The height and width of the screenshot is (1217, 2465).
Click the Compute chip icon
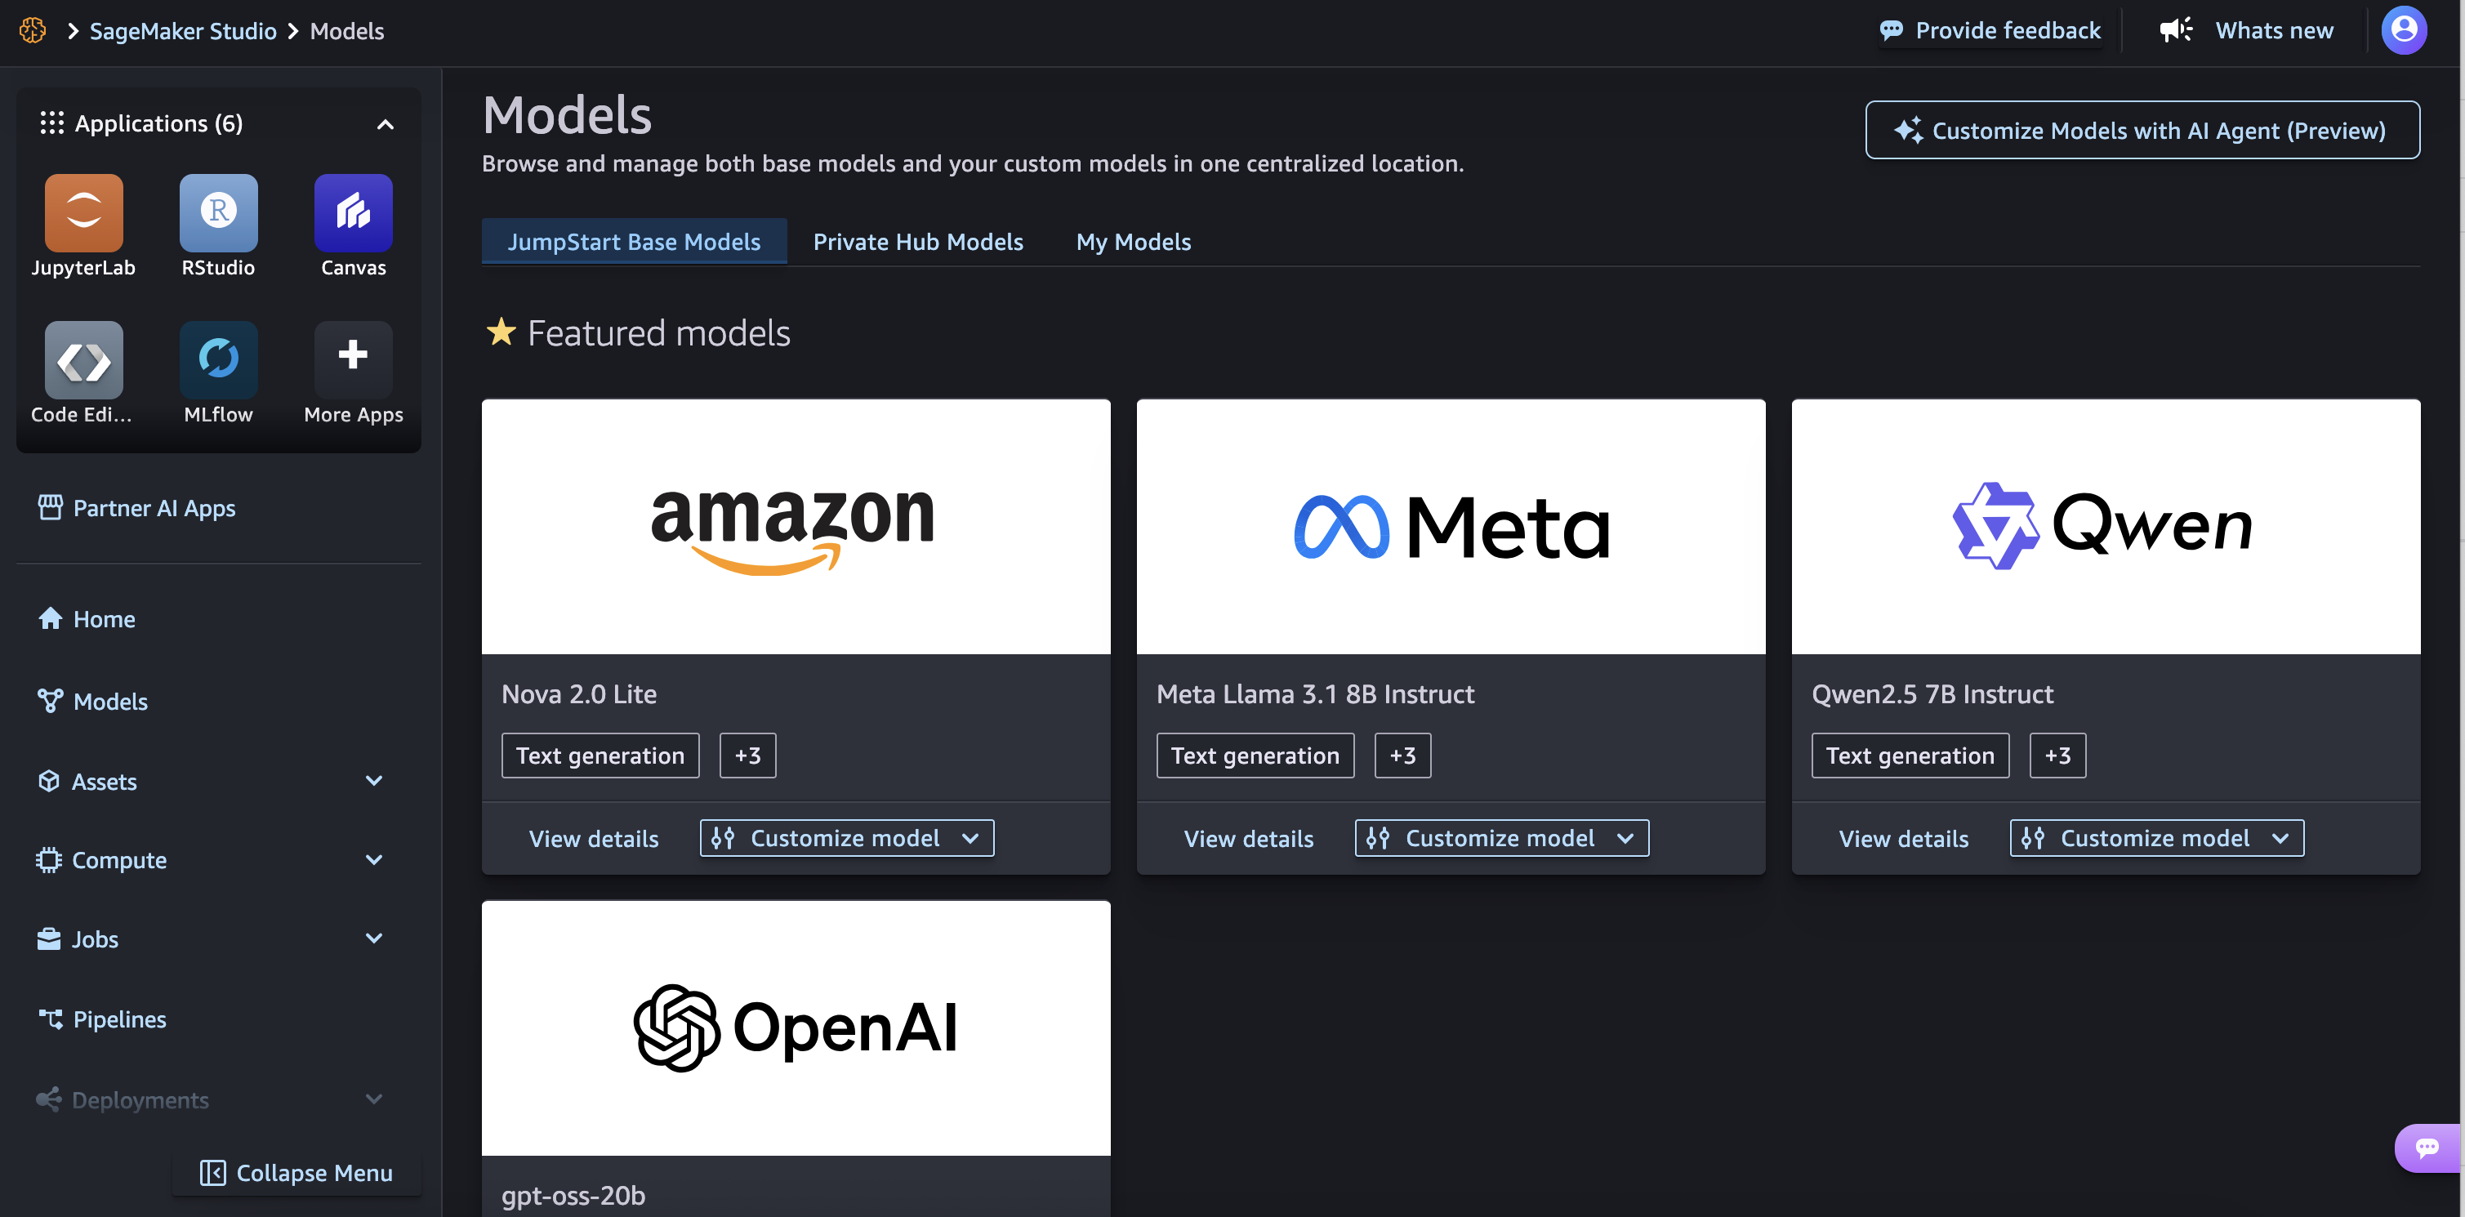pos(49,859)
